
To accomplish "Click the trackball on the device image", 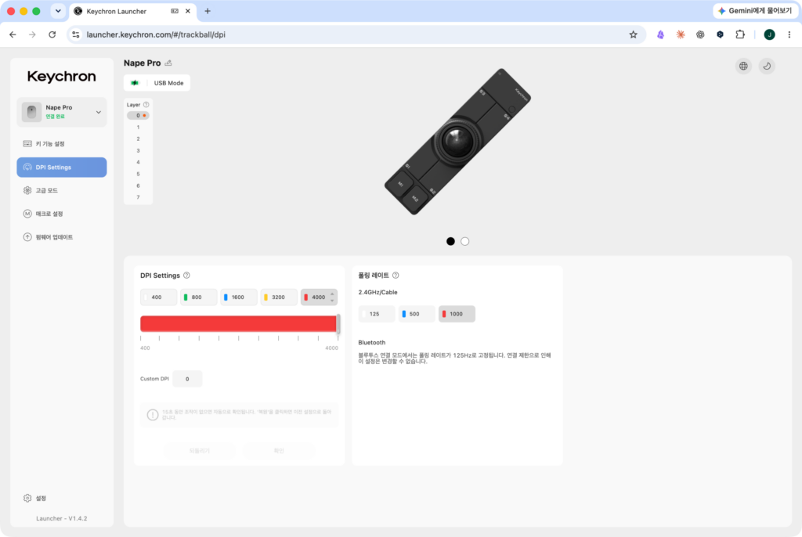I will [457, 140].
